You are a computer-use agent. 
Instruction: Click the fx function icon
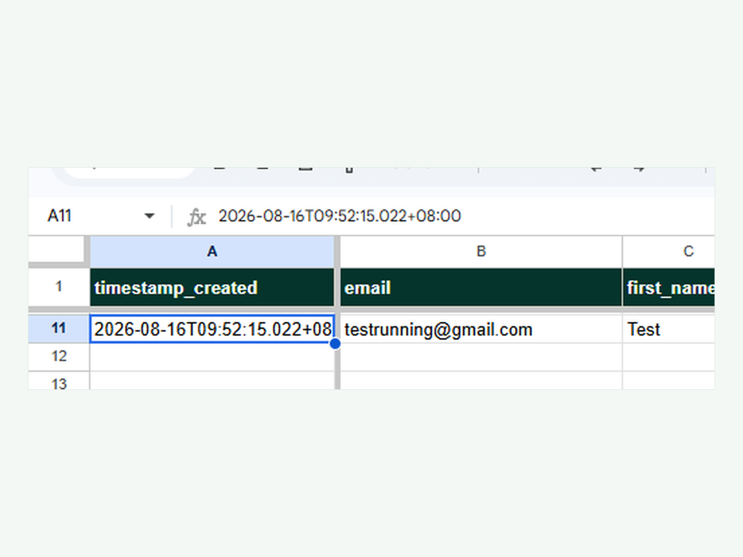point(197,217)
